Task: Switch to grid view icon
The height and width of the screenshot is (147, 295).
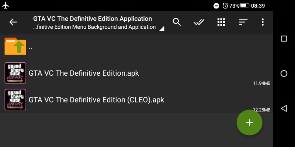Action: coord(221,22)
